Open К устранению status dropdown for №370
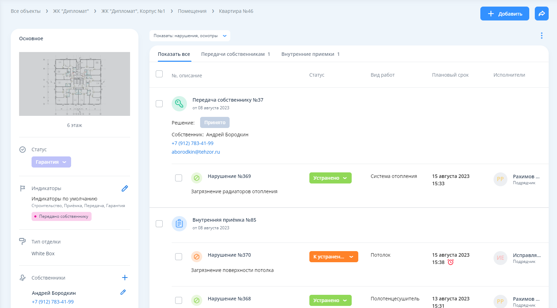Viewport: 557px width, 308px height. pos(333,257)
